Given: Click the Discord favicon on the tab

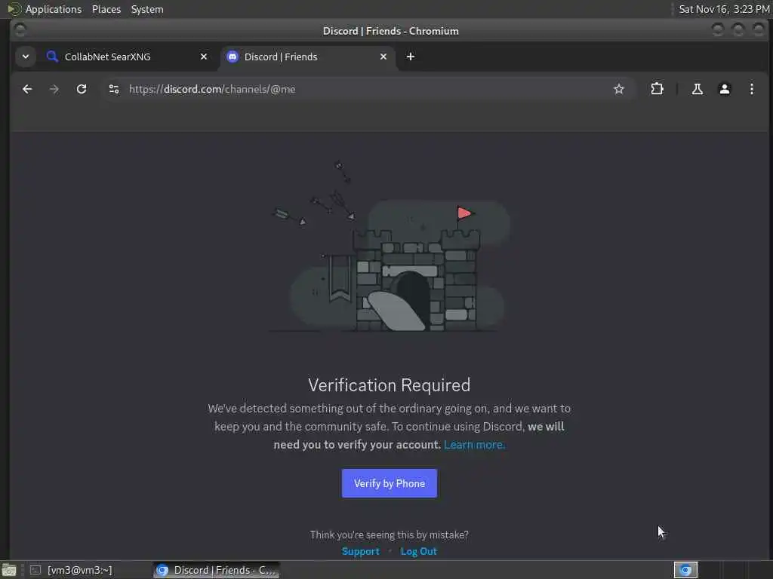Looking at the screenshot, I should pyautogui.click(x=233, y=57).
